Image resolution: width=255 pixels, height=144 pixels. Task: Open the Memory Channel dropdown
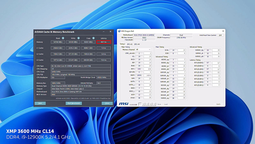click(143, 49)
